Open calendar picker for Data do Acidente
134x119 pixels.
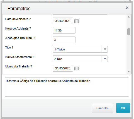(x=76, y=21)
